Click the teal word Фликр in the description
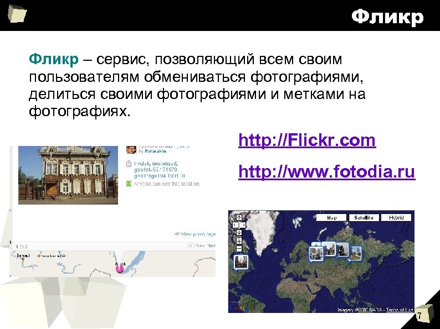Image resolution: width=440 pixels, height=329 pixels. coord(54,59)
